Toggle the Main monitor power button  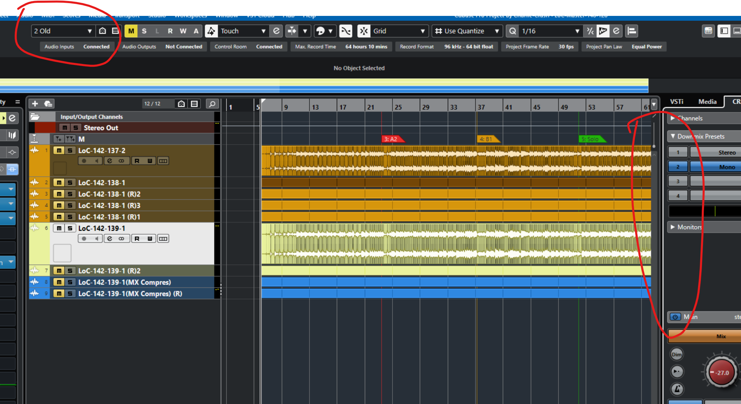coord(675,317)
